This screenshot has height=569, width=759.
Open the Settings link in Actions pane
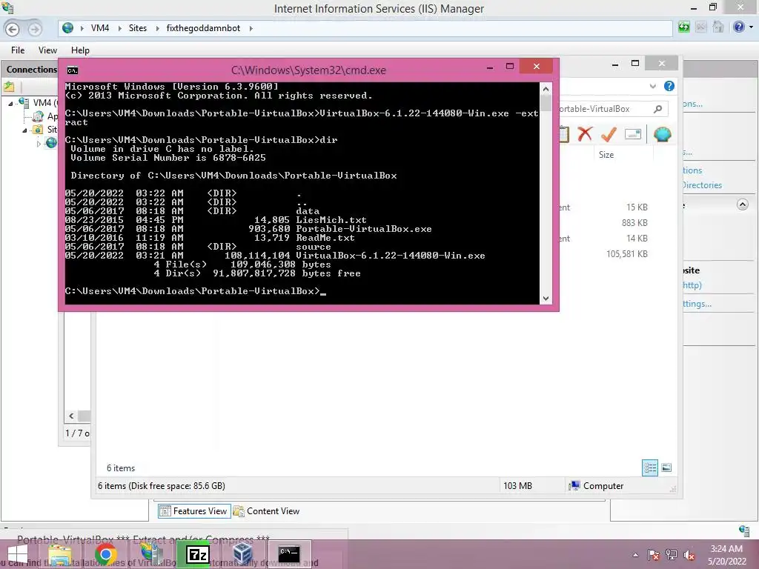(x=697, y=304)
